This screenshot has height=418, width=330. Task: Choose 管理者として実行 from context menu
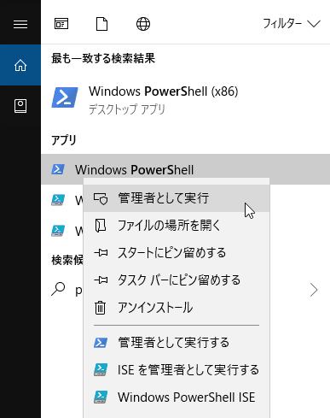click(x=177, y=198)
